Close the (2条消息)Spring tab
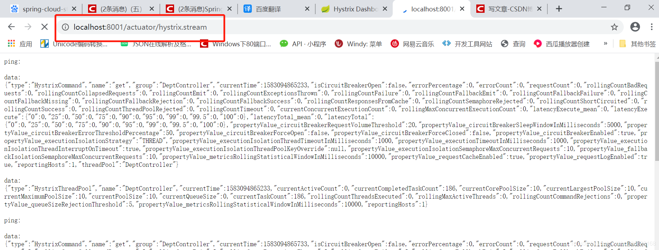Image resolution: width=659 pixels, height=250 pixels. pos(229,9)
